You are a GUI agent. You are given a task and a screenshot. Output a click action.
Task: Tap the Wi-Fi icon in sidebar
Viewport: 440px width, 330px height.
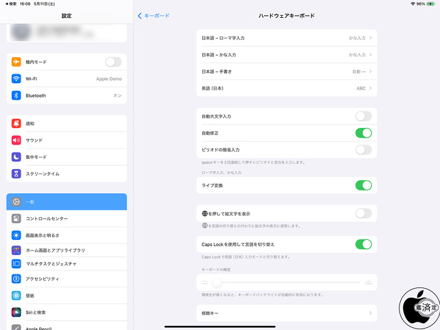(16, 79)
